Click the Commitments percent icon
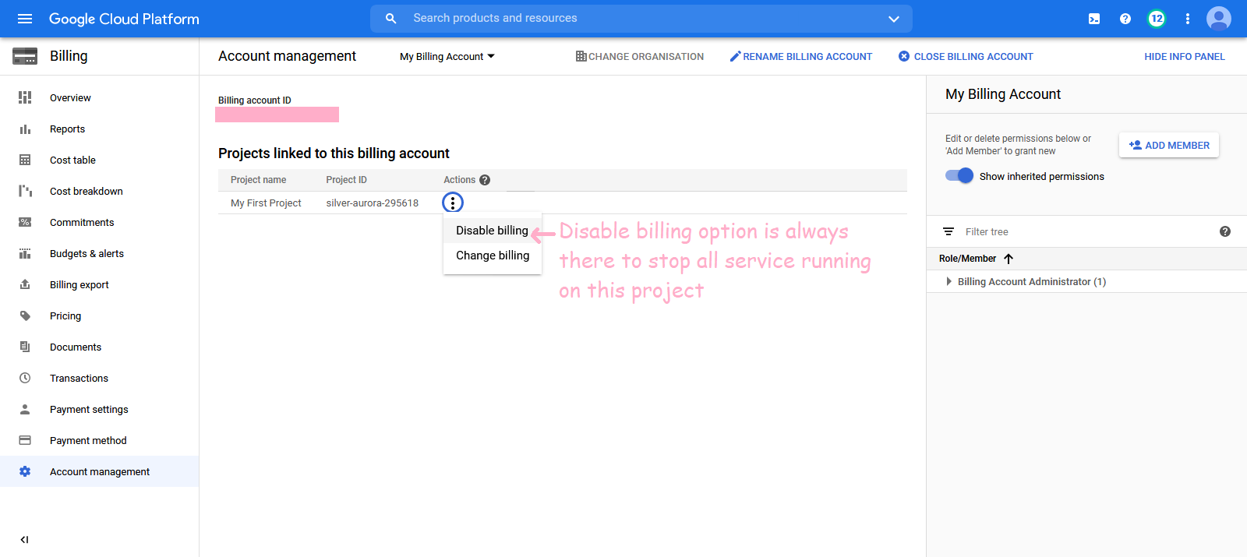The width and height of the screenshot is (1247, 557). [25, 222]
